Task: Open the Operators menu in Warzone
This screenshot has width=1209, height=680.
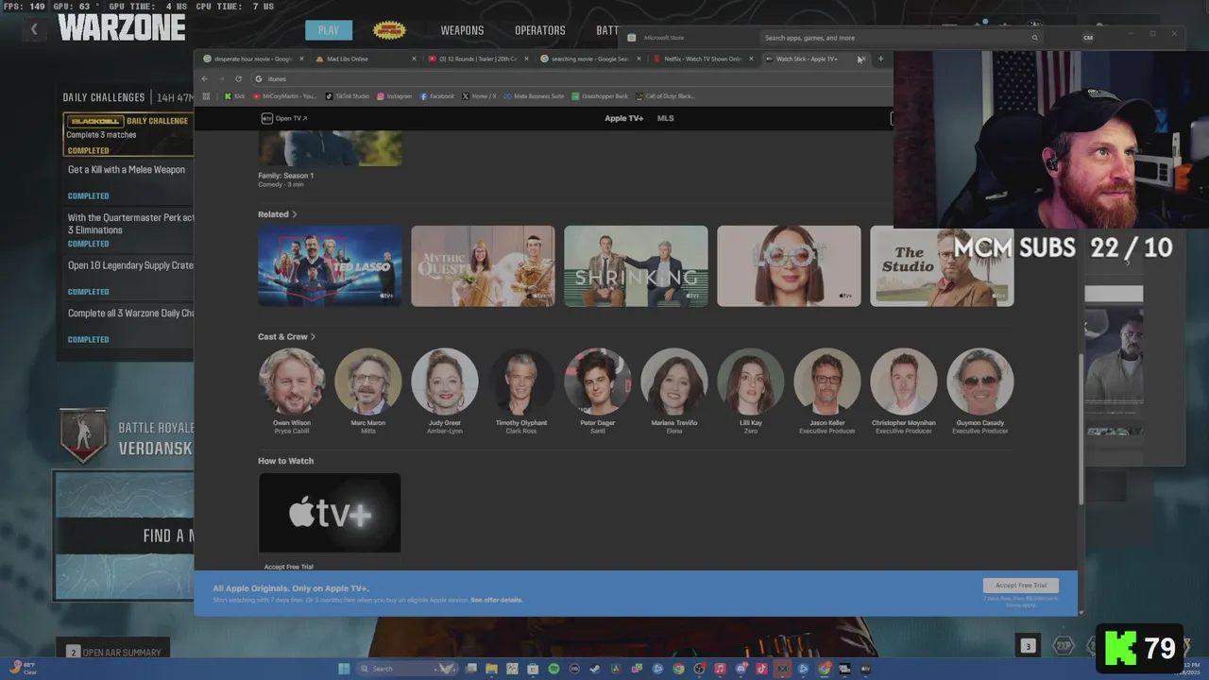Action: click(540, 30)
